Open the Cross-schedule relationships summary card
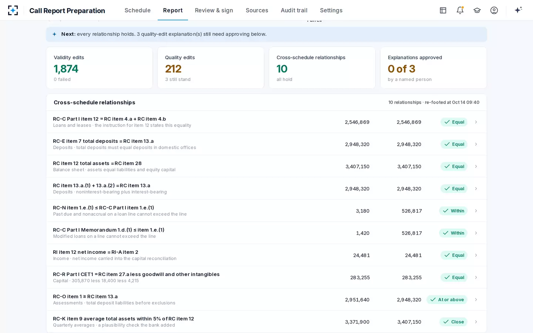Image resolution: width=533 pixels, height=333 pixels. pyautogui.click(x=322, y=68)
